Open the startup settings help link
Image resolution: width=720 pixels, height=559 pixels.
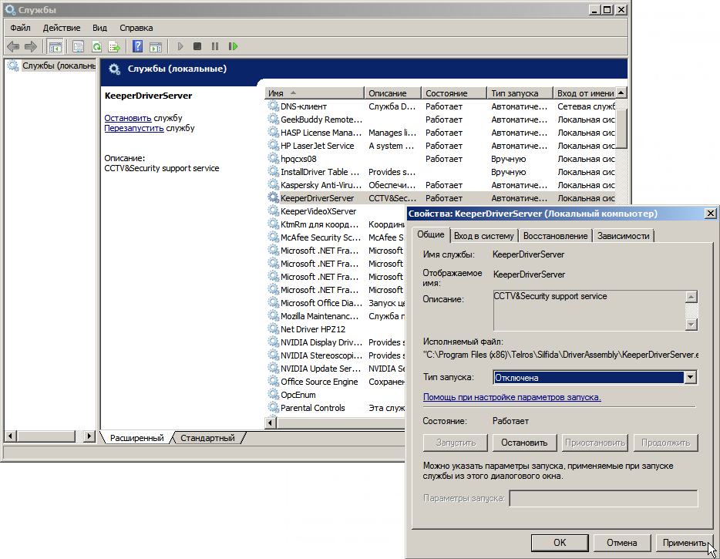(x=512, y=397)
